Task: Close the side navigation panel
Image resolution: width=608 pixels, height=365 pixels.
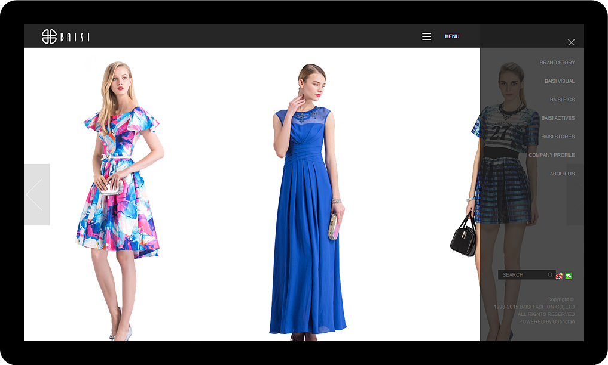Action: click(571, 42)
